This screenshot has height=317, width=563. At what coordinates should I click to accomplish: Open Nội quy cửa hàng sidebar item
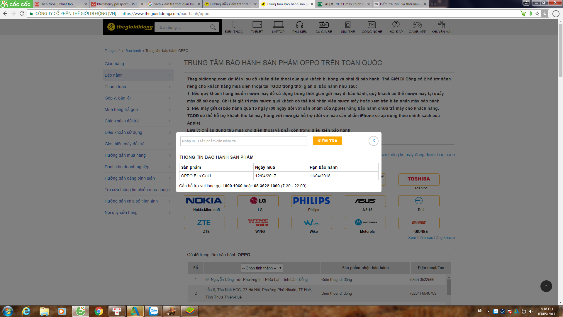coord(138,213)
